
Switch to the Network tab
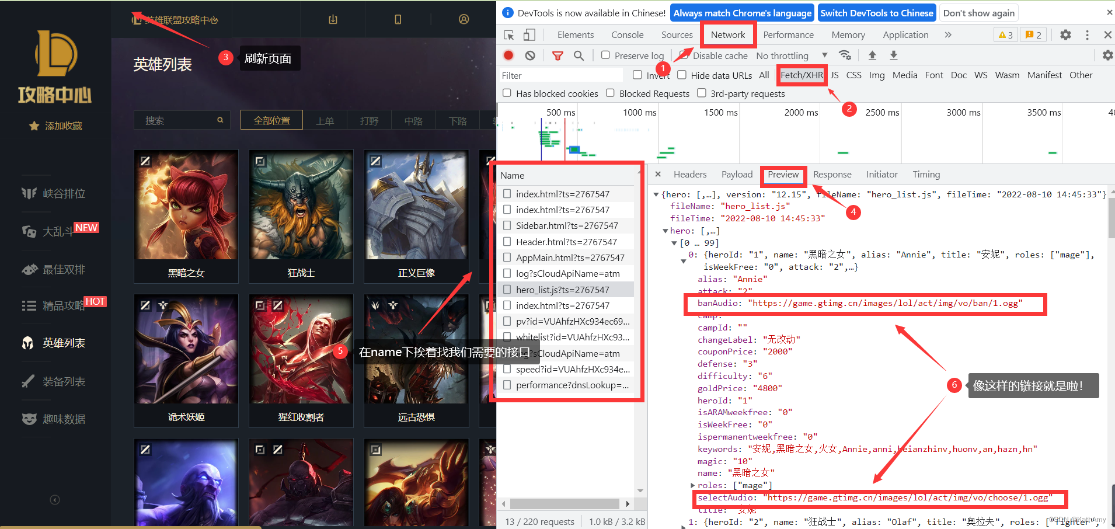pos(728,35)
